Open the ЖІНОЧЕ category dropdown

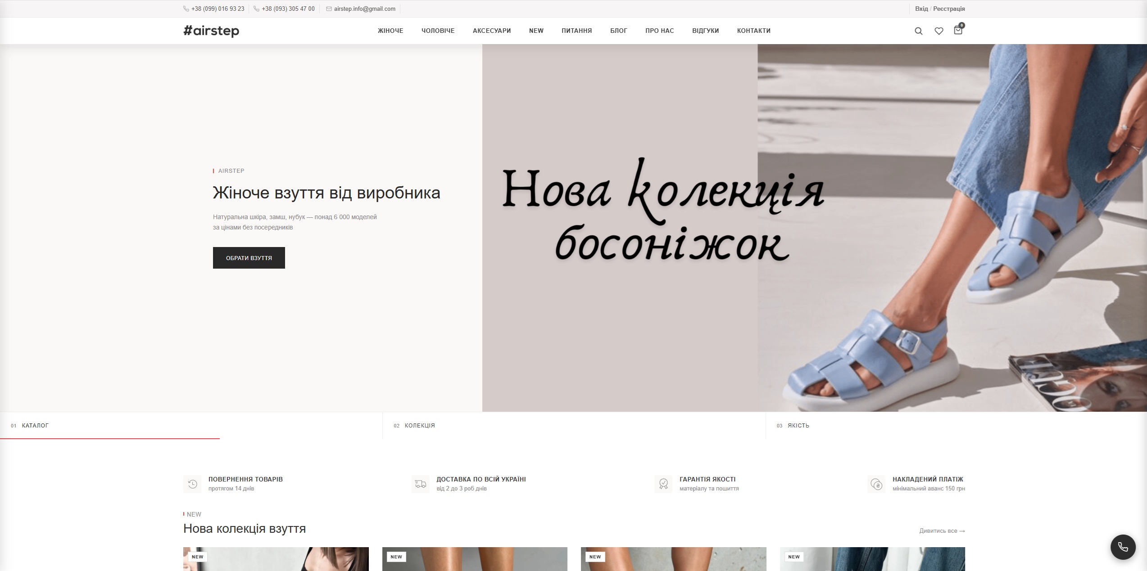(x=390, y=31)
